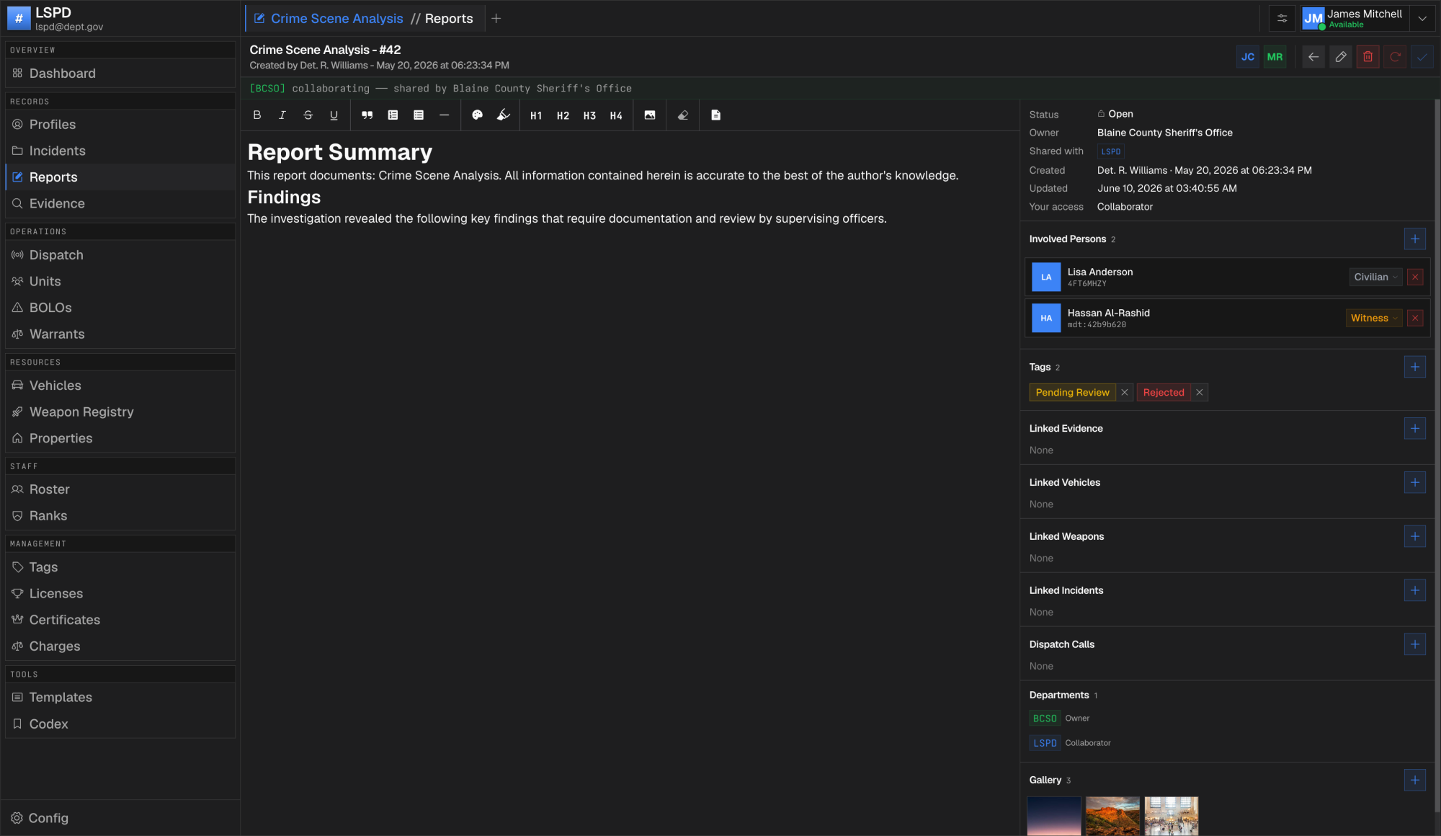Apply strikethrough formatting

(308, 115)
